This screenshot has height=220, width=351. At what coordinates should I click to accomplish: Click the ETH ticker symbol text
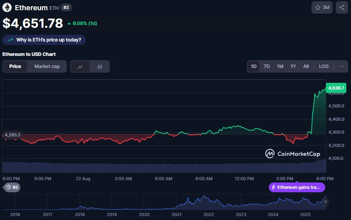click(x=54, y=8)
